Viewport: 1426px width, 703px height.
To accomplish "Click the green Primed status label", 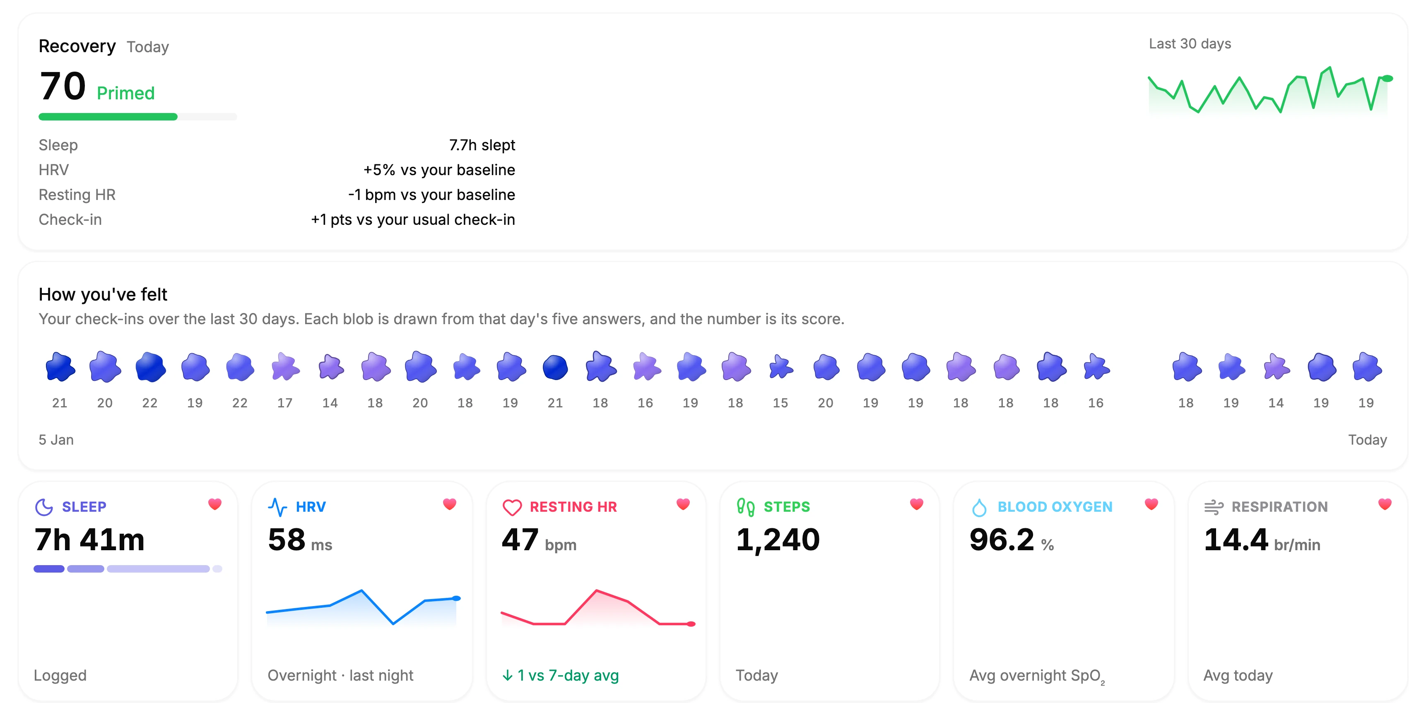I will (125, 93).
